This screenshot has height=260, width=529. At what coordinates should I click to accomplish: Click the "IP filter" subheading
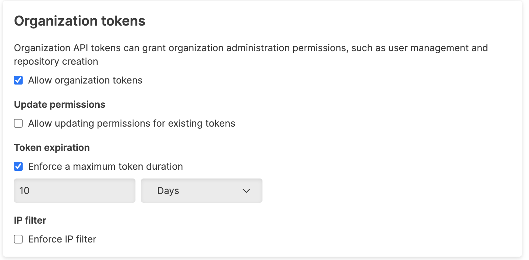[30, 221]
